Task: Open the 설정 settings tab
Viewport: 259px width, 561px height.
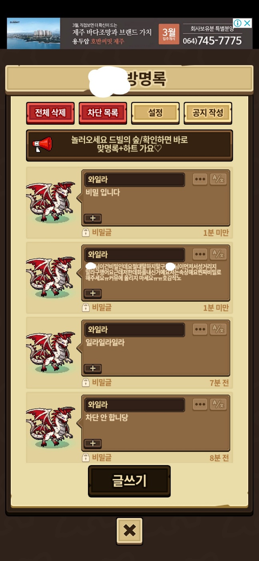Action: pos(155,113)
